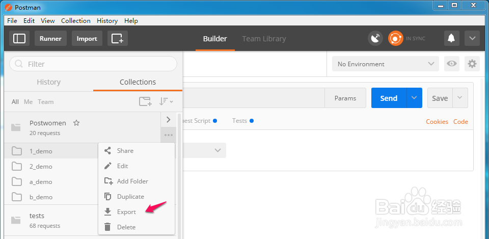Switch to Team Library tab
Viewport: 489px width, 239px height.
click(x=264, y=39)
